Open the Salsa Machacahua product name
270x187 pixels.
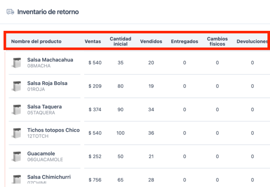(x=50, y=60)
